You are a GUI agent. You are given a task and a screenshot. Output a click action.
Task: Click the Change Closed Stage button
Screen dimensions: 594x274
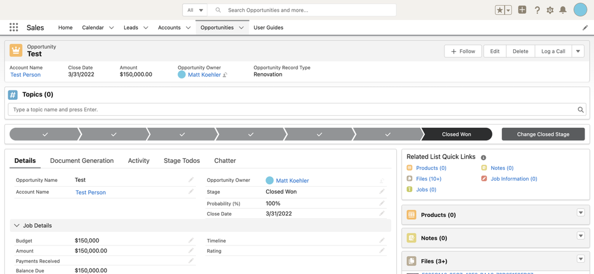click(544, 134)
